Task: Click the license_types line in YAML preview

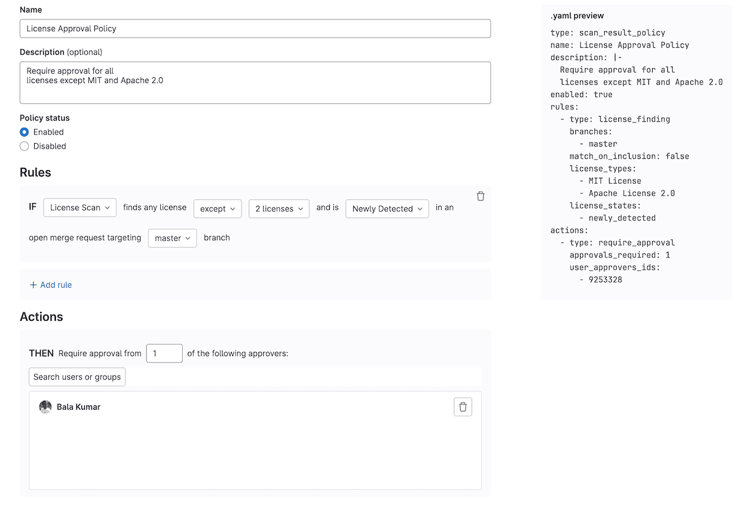Action: 602,168
